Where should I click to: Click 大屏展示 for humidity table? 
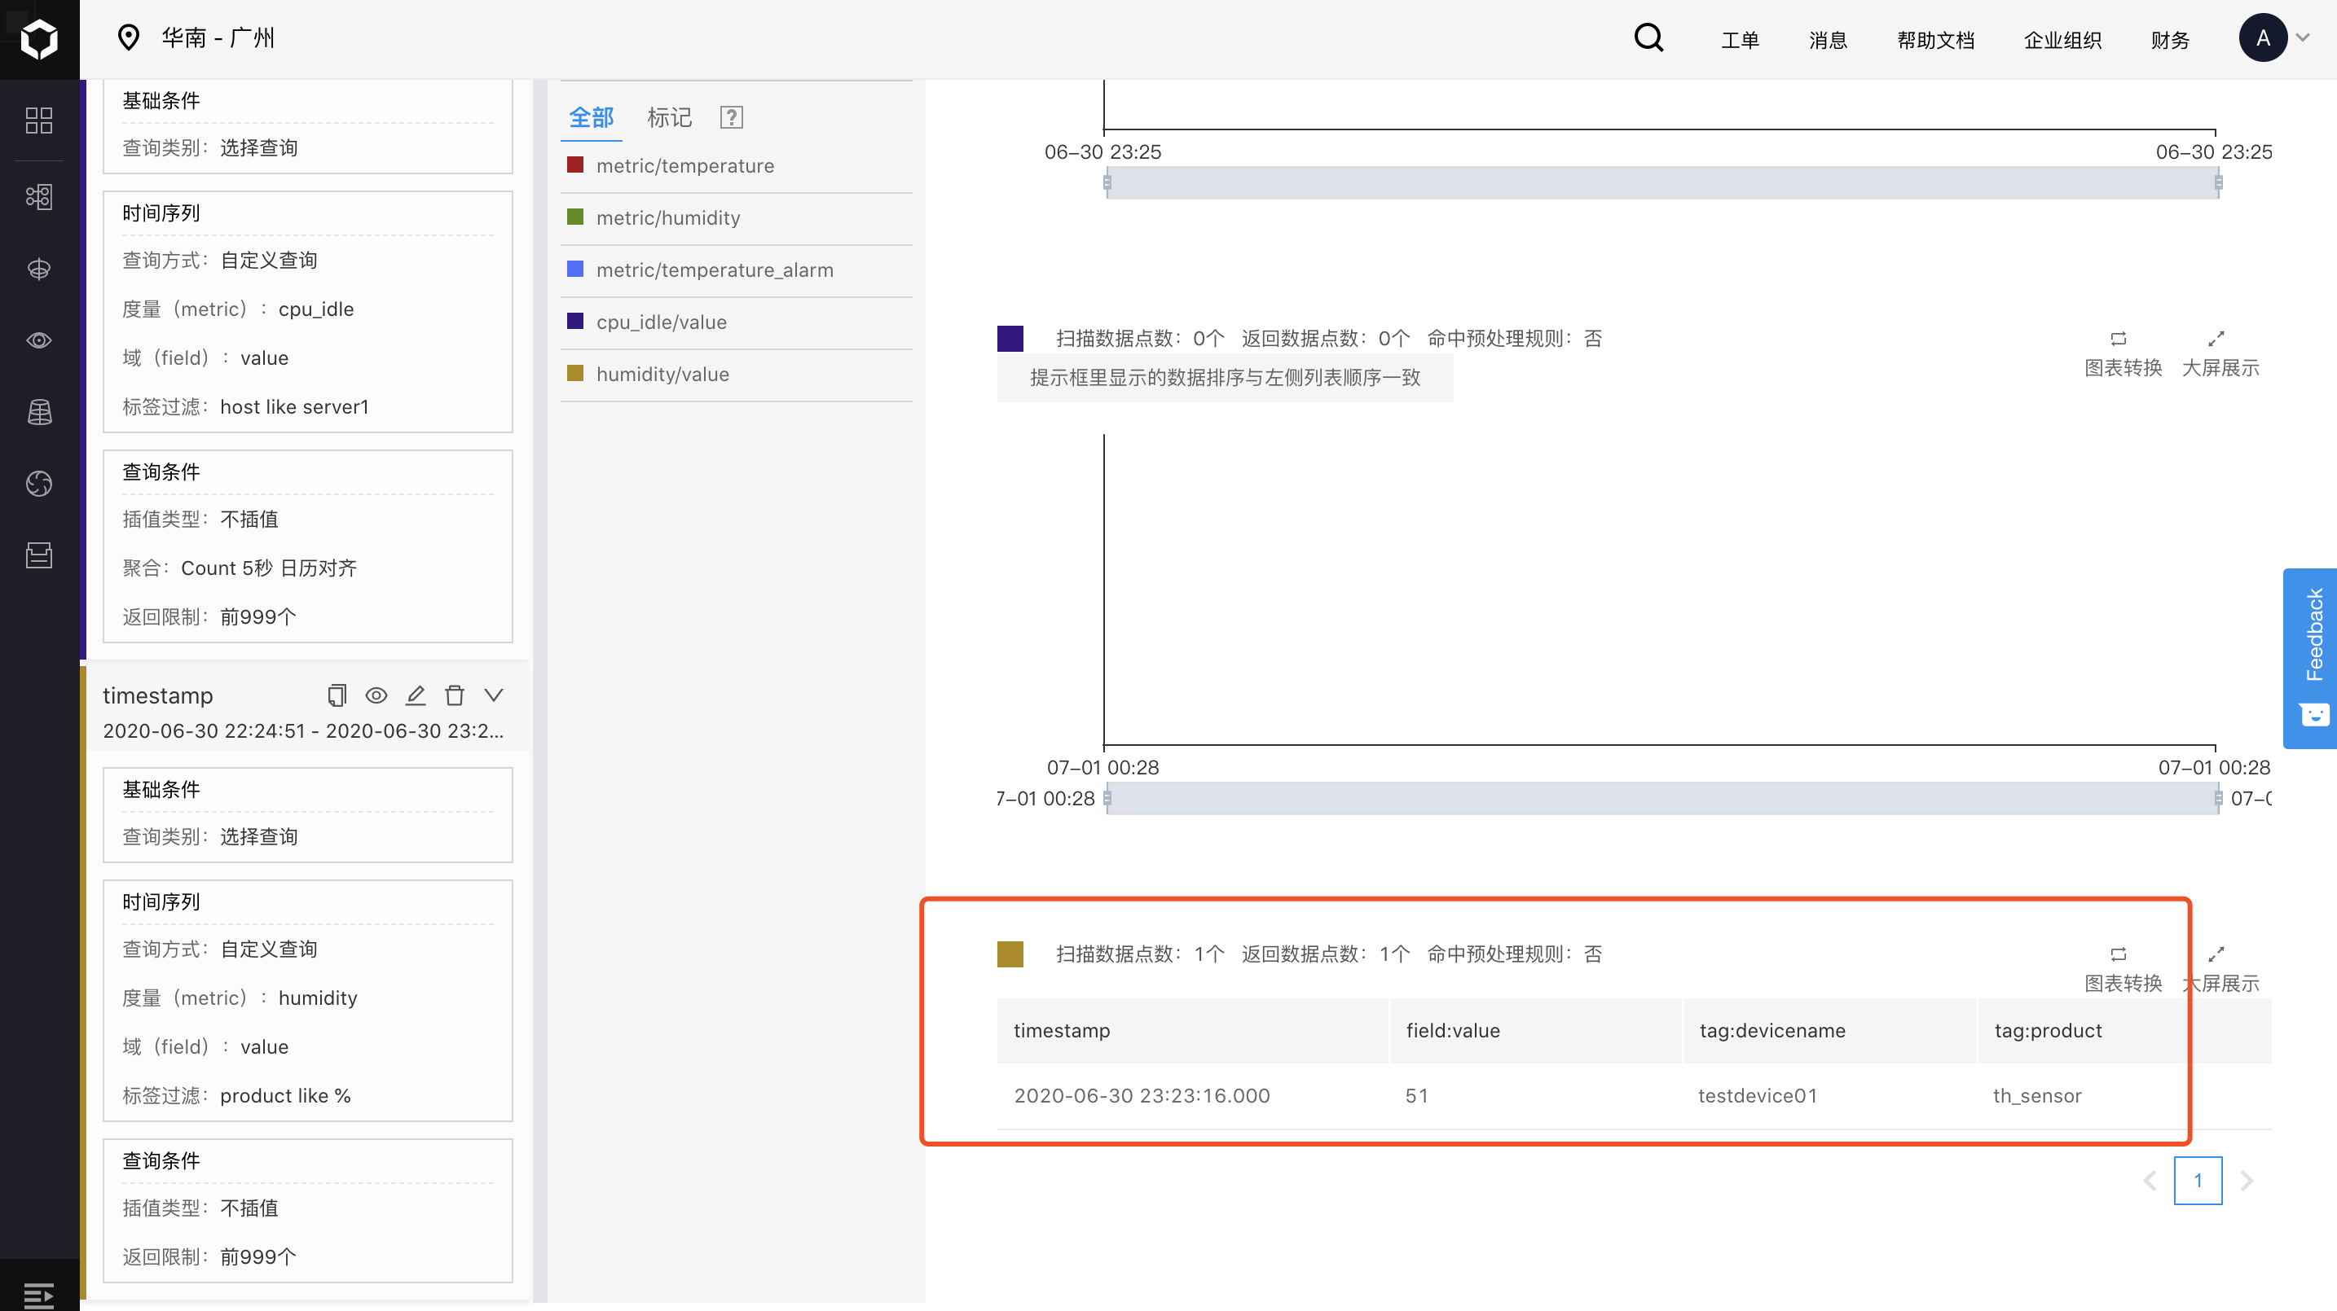(x=2220, y=967)
